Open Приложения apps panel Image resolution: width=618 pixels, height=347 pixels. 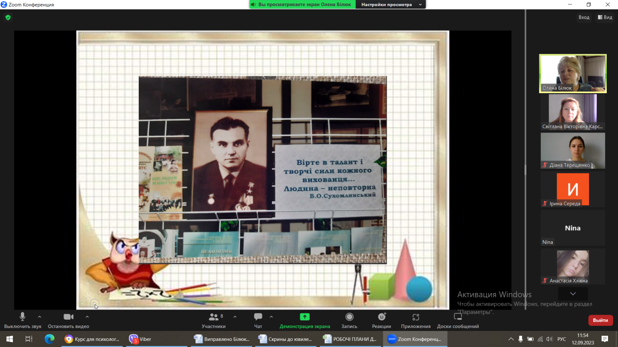[x=416, y=320]
